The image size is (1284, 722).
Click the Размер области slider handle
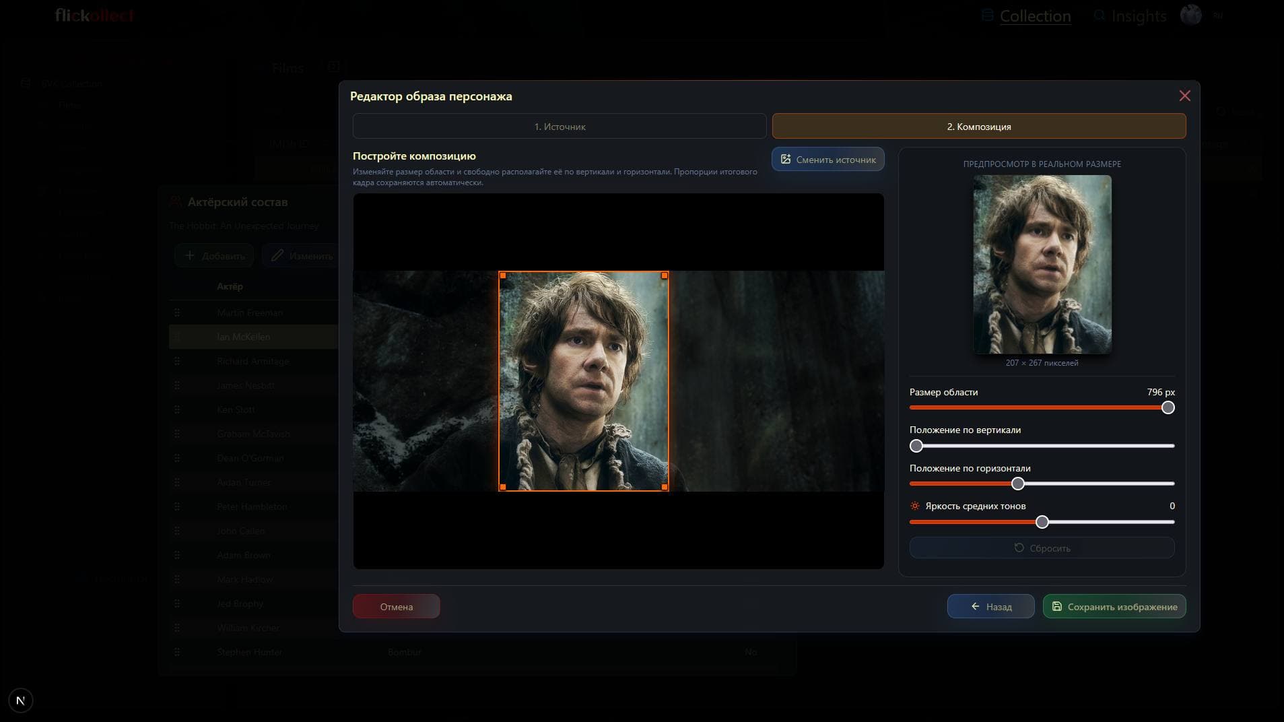coord(1168,407)
